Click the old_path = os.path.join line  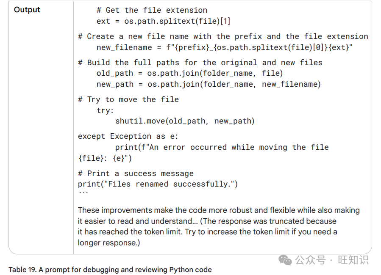click(x=189, y=73)
